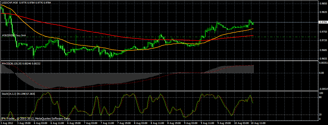This screenshot has height=125, width=328.
Task: Click the 0.9720 price level on the axis
Action: point(323,40)
